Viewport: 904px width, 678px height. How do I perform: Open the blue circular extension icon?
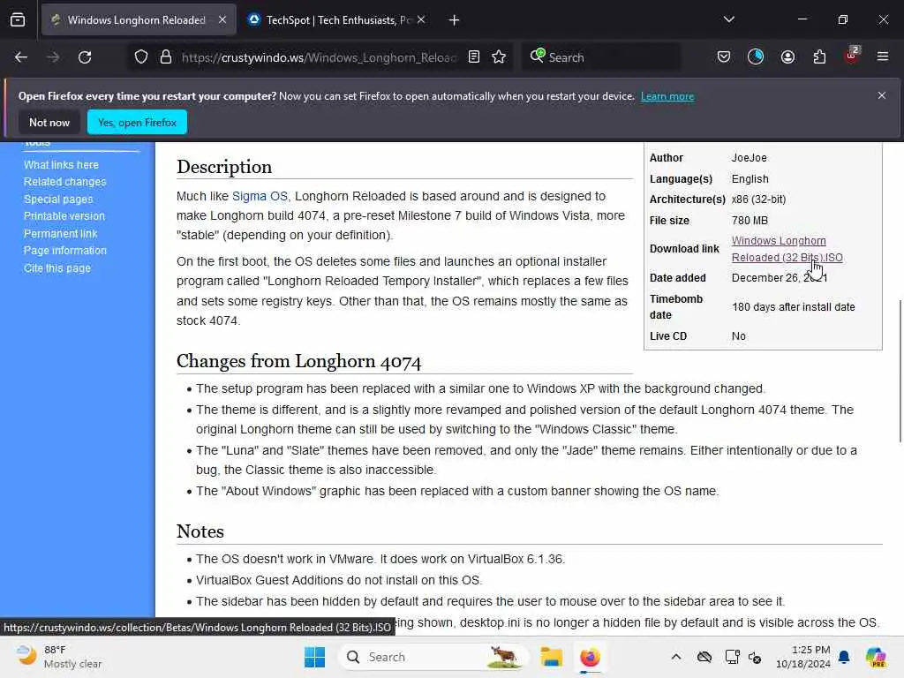point(756,57)
